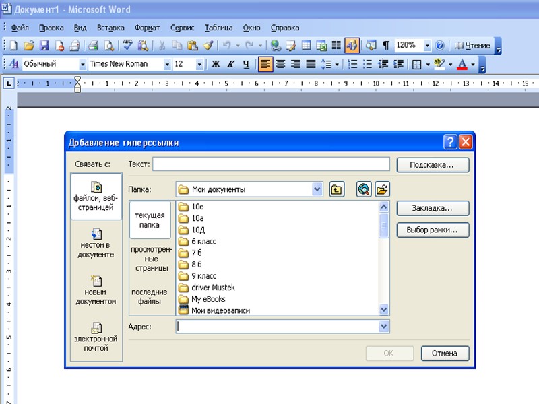Viewport: 539px width, 404px height.
Task: Browse for file in hyperlink dialog
Action: (382, 189)
